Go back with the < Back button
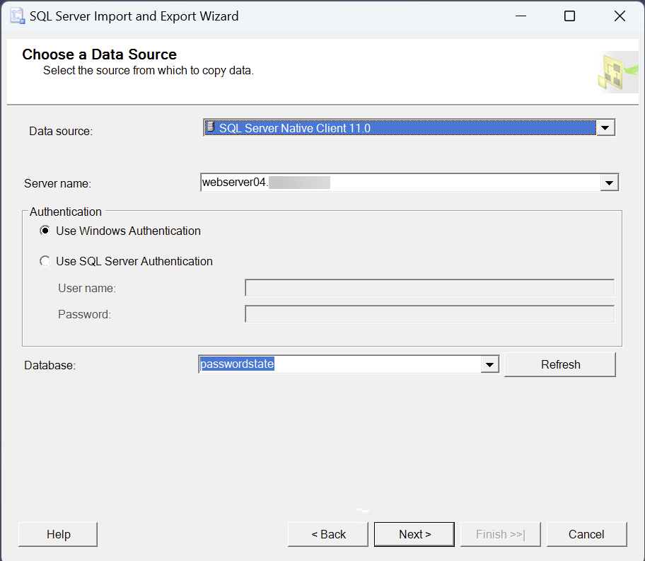The height and width of the screenshot is (561, 645). coord(328,534)
